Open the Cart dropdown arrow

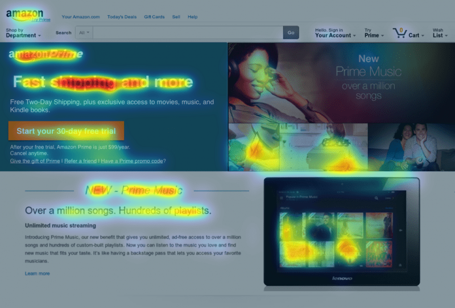[x=423, y=36]
